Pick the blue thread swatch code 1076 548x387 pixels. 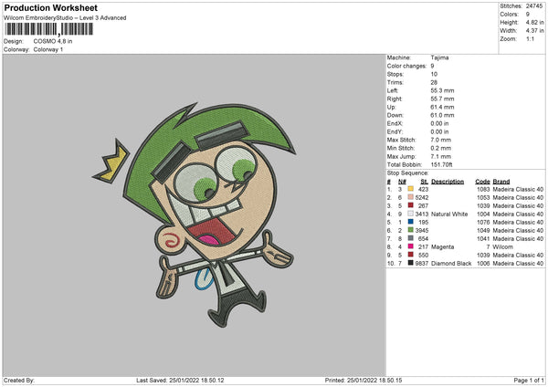click(x=411, y=221)
